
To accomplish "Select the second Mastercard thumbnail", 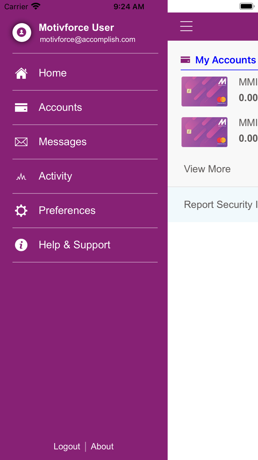I will click(x=204, y=132).
